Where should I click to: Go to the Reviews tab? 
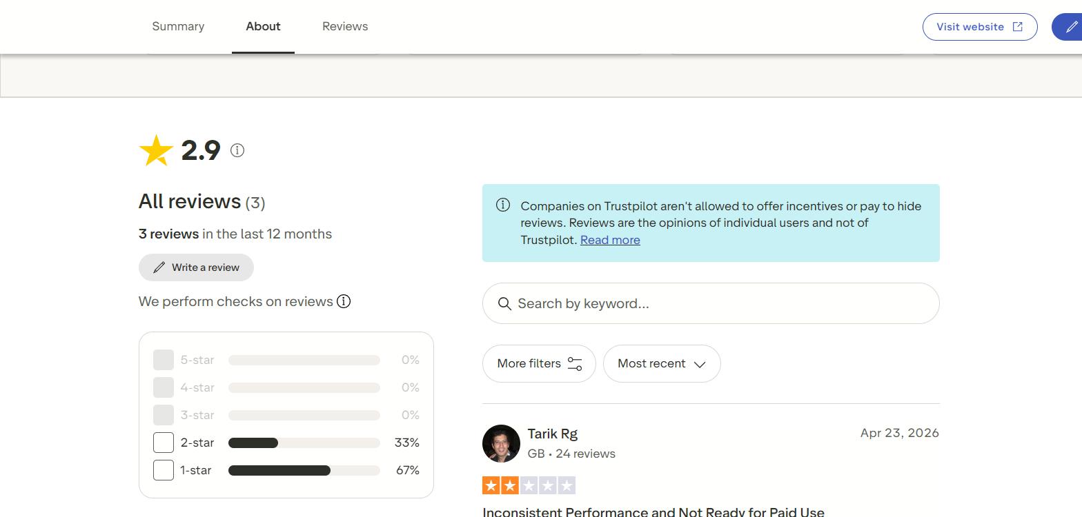[x=345, y=26]
